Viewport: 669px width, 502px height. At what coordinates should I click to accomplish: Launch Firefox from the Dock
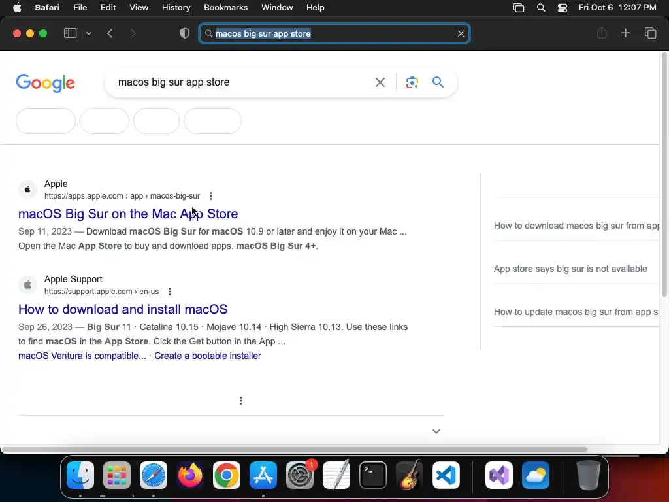pyautogui.click(x=190, y=475)
